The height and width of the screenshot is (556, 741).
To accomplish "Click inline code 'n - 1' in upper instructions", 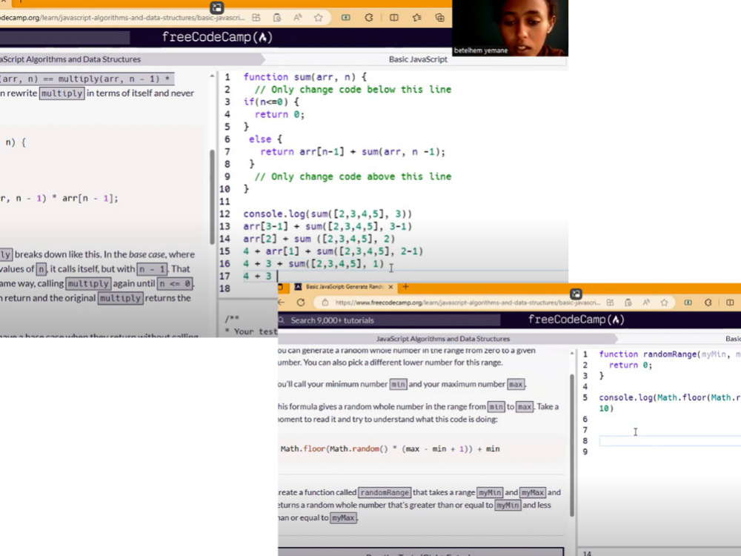I will 152,269.
